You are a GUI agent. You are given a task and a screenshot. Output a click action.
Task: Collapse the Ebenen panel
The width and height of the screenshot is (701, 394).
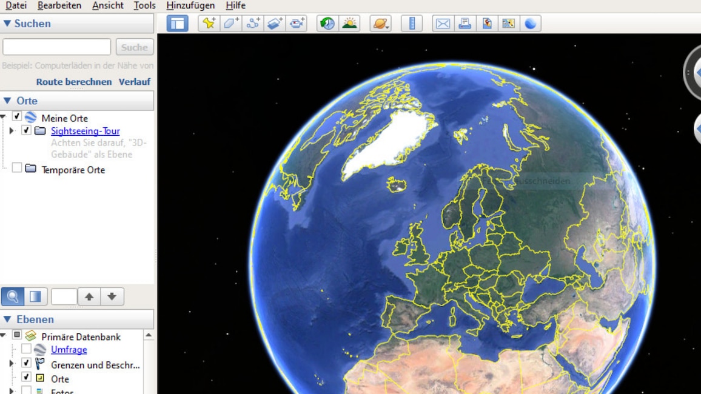tap(6, 319)
